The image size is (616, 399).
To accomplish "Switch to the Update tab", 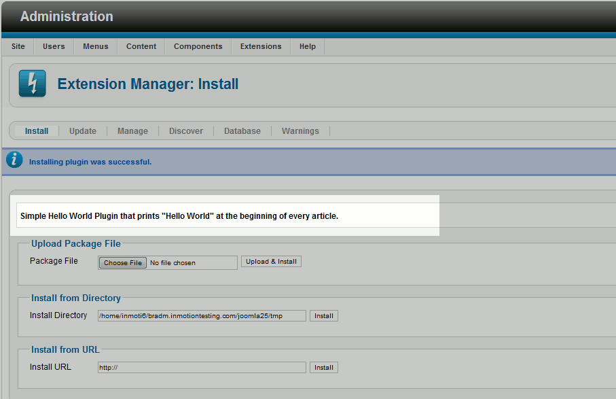I will click(x=83, y=131).
